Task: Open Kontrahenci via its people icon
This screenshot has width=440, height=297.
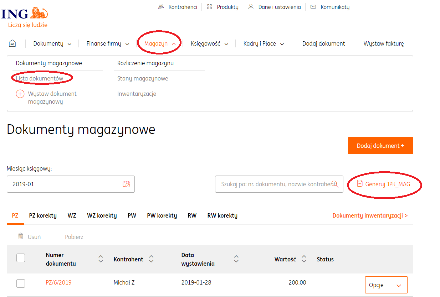Action: pos(161,7)
